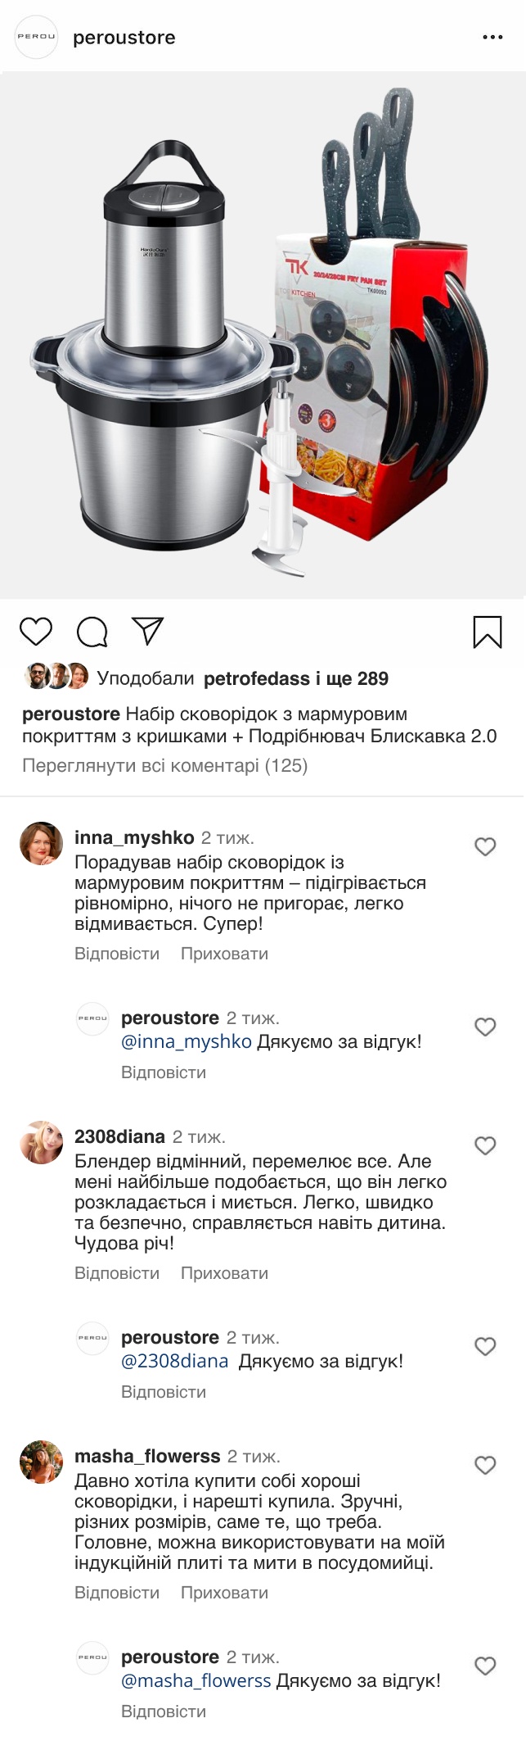Image resolution: width=526 pixels, height=1741 pixels.
Task: Save post with the bookmark icon
Action: tap(488, 632)
